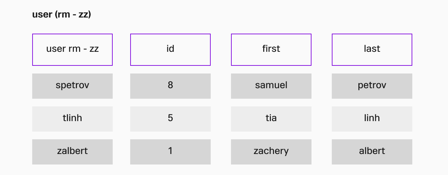
Task: Select the cell with id 8
Action: 170,86
